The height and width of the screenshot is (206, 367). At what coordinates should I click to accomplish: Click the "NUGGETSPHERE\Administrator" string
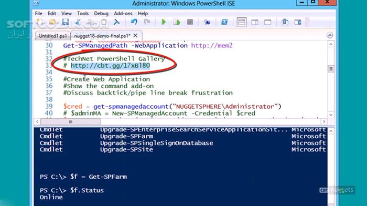click(x=225, y=106)
